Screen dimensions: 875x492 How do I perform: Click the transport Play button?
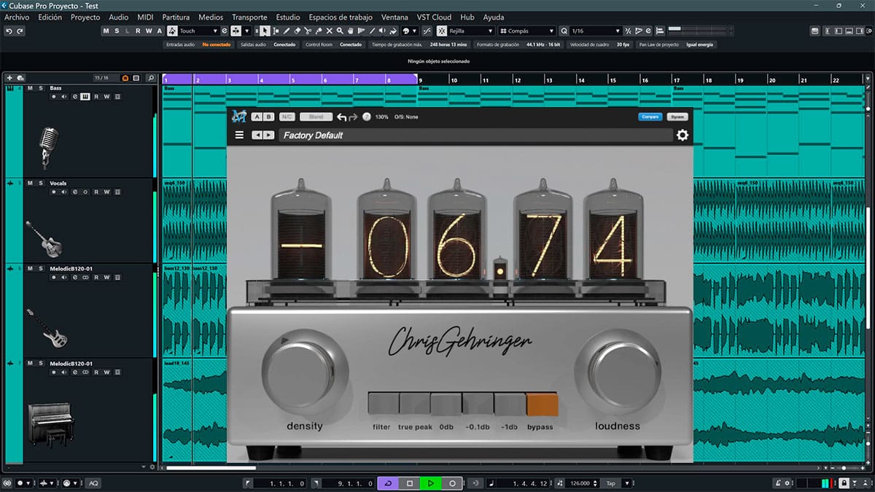(x=431, y=483)
